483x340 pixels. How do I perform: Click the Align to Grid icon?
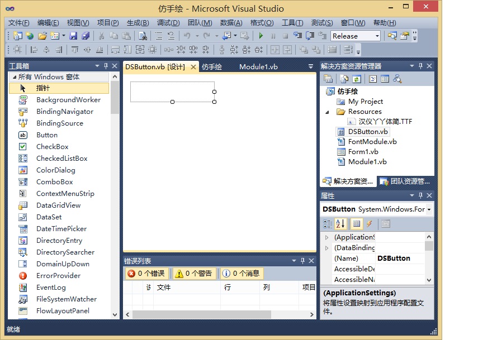pyautogui.click(x=17, y=50)
